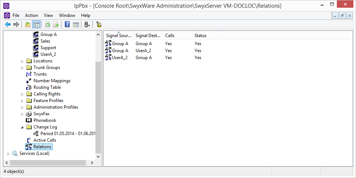Click the Export List toolbar icon
The height and width of the screenshot is (178, 356).
click(56, 25)
